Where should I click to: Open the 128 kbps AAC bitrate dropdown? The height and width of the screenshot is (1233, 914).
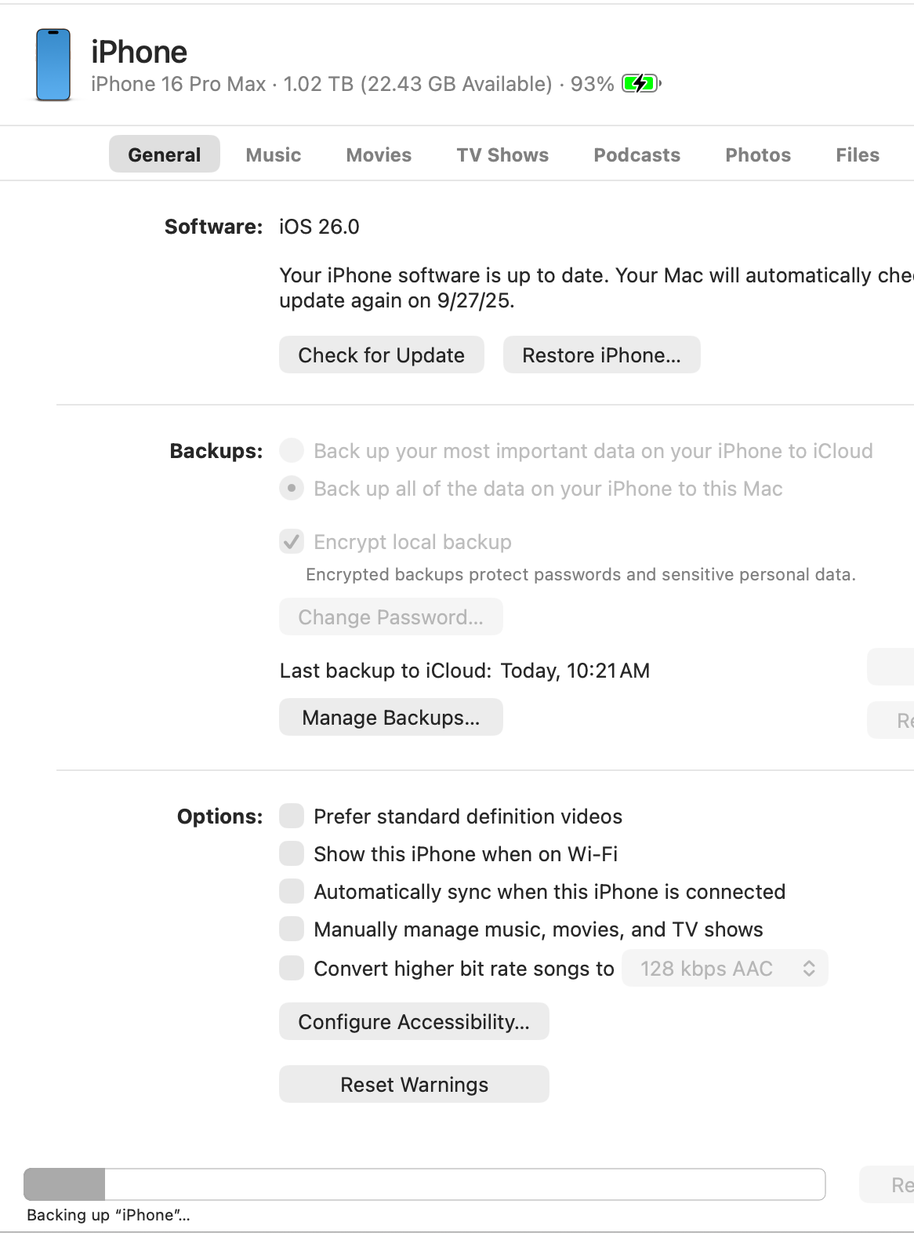pyautogui.click(x=724, y=969)
